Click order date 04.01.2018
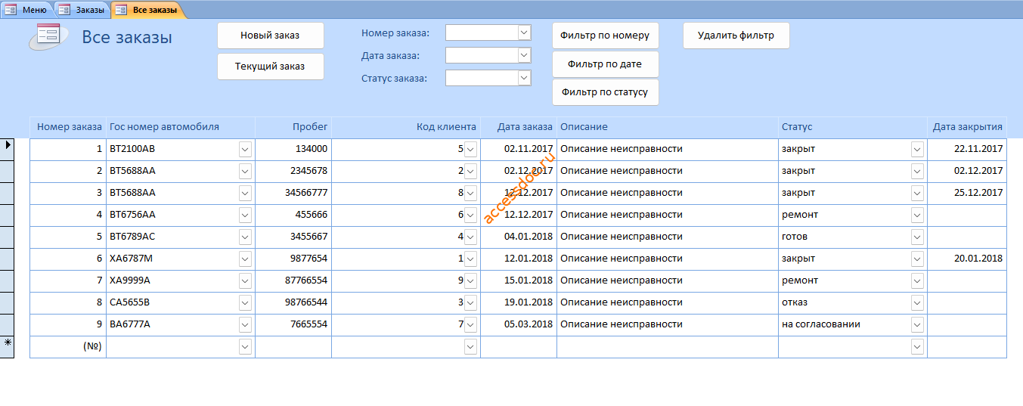 (x=519, y=237)
